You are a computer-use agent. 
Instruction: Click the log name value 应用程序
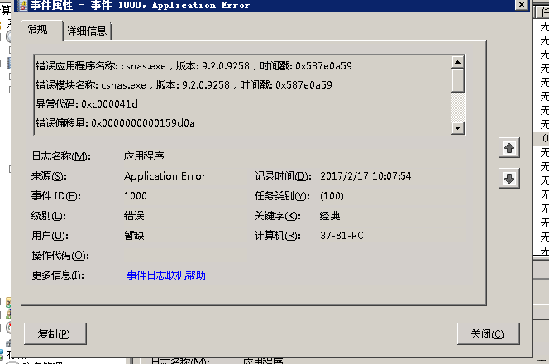pos(144,156)
